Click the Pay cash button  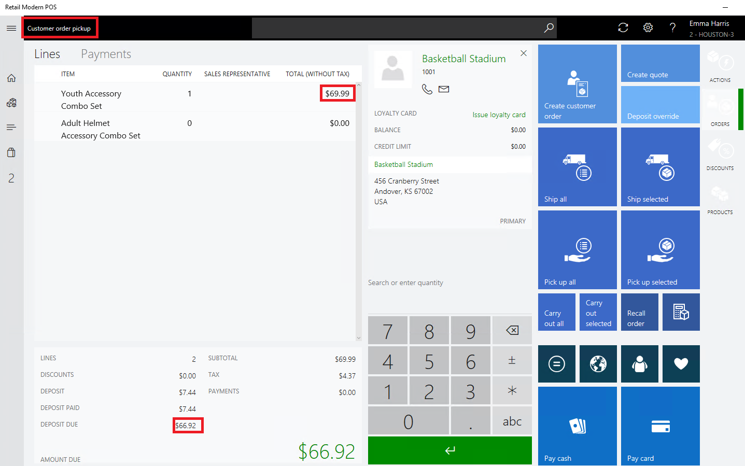click(x=577, y=426)
